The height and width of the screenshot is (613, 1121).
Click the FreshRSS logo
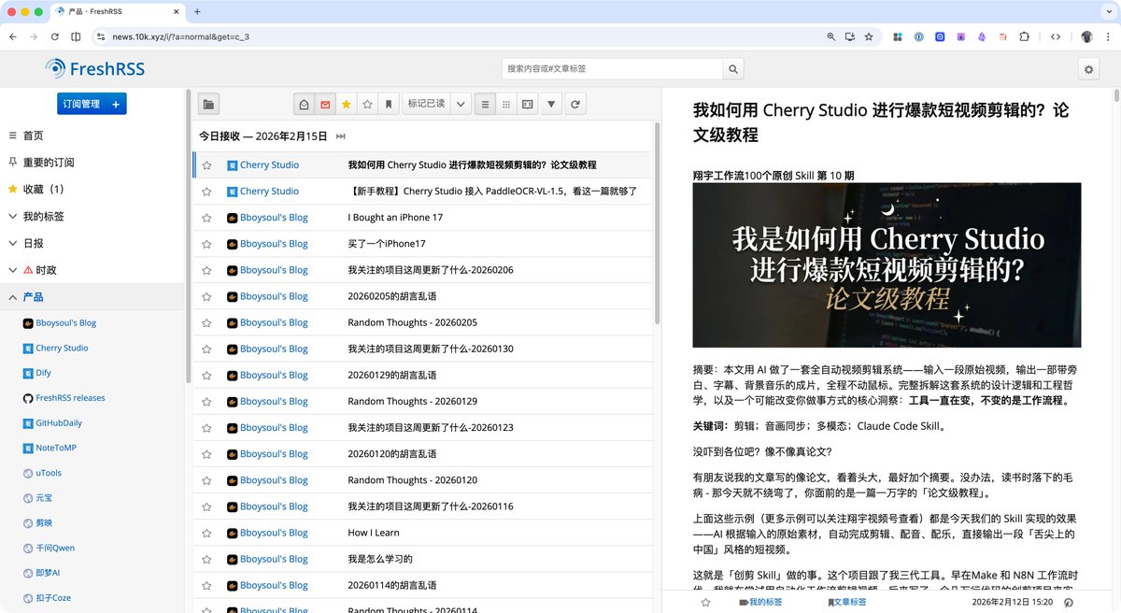click(95, 68)
